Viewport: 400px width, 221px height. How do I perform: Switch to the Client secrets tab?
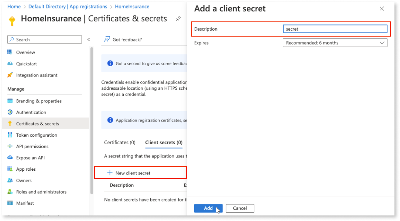(x=164, y=142)
